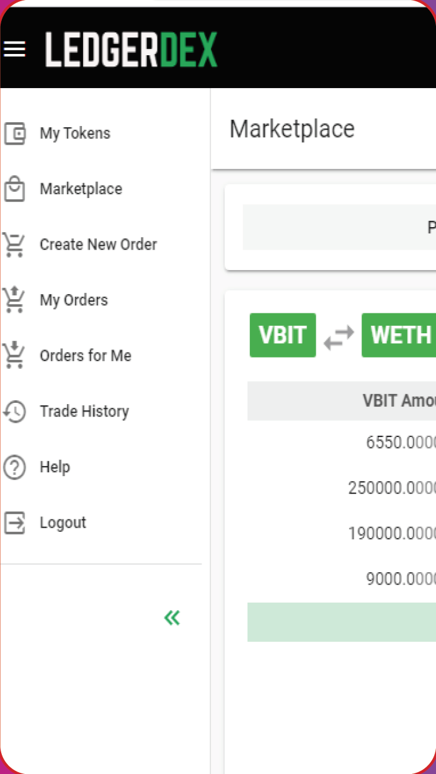Click the Orders for Me cart icon

point(15,356)
